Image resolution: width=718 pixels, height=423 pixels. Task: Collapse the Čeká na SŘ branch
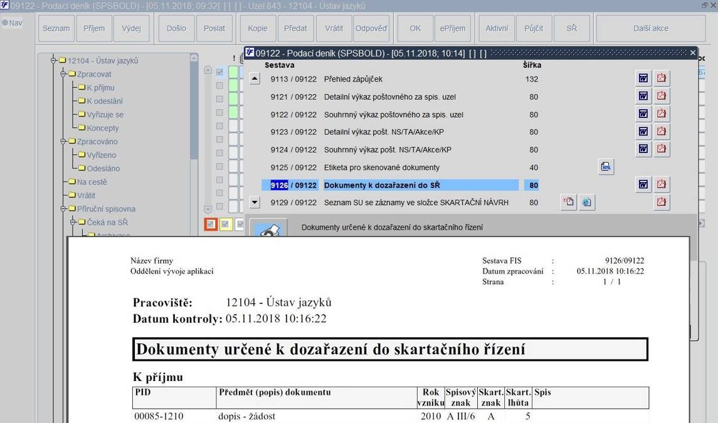point(73,222)
